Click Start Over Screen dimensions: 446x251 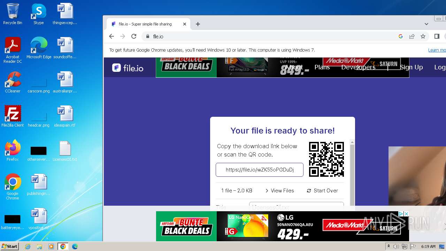[322, 191]
